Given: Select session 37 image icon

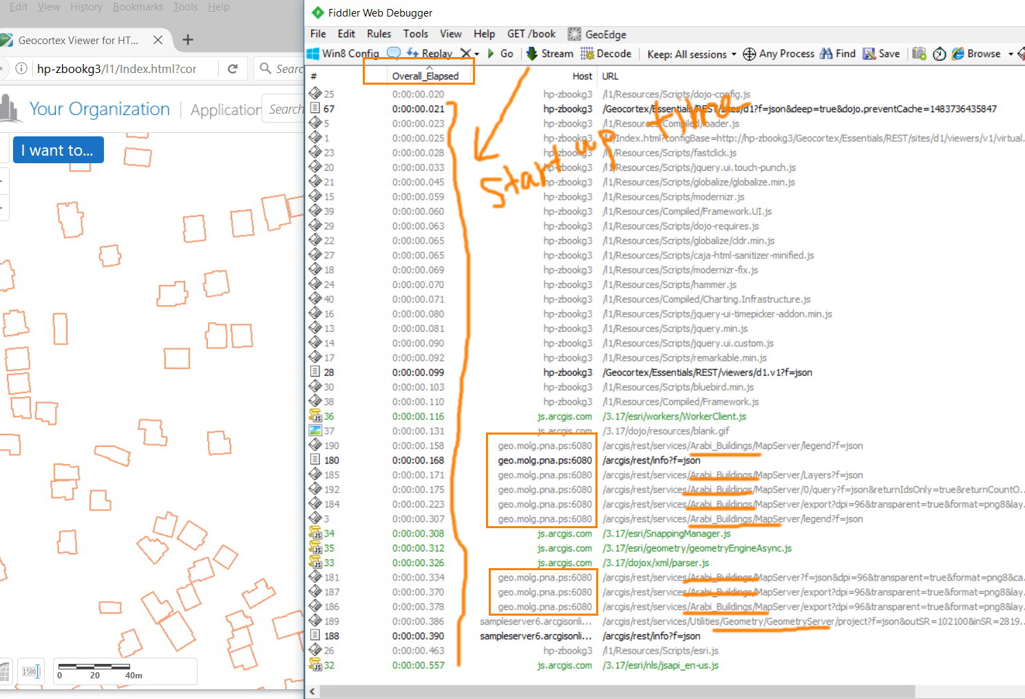Looking at the screenshot, I should coord(315,430).
